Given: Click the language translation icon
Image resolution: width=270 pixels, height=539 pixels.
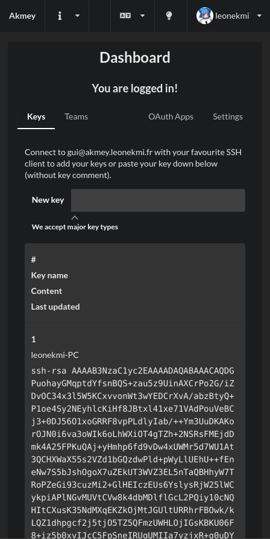Looking at the screenshot, I should (125, 16).
